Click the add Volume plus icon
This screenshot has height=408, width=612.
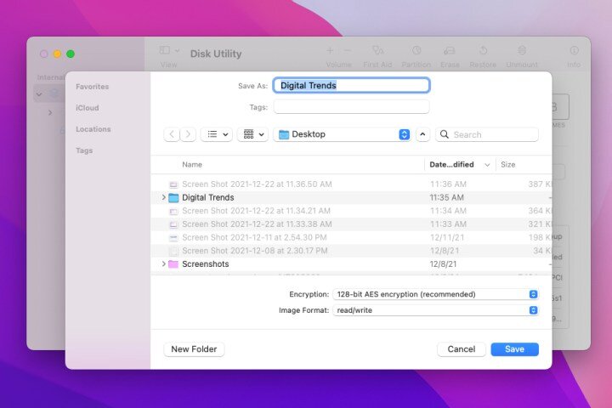[330, 50]
